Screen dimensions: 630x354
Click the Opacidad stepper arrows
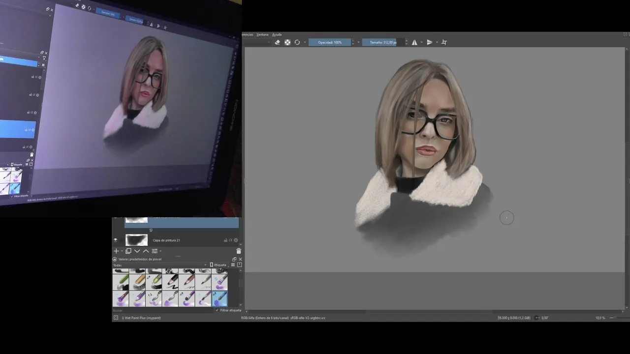click(353, 42)
